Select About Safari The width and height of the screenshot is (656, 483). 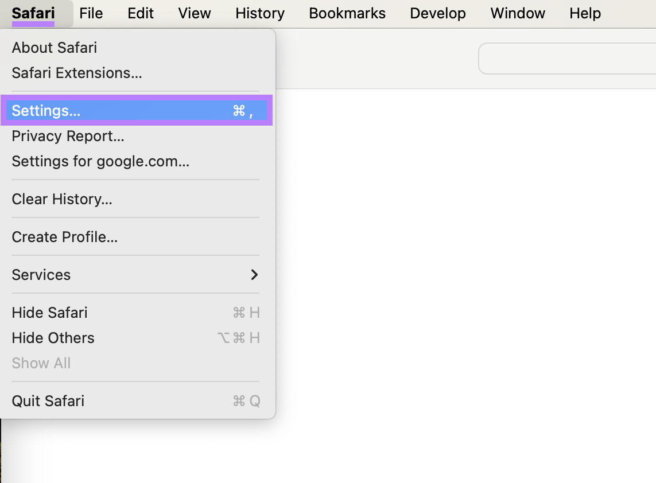point(55,48)
